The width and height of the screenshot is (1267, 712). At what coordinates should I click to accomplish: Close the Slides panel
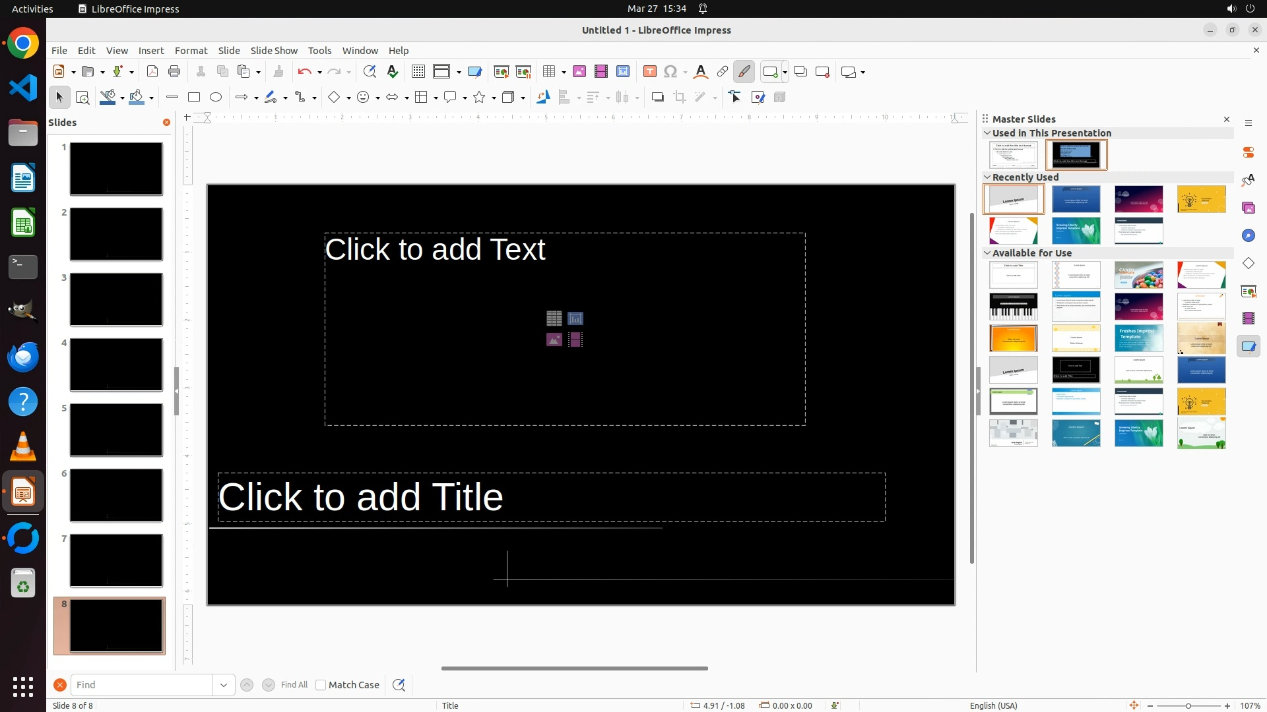pos(166,123)
